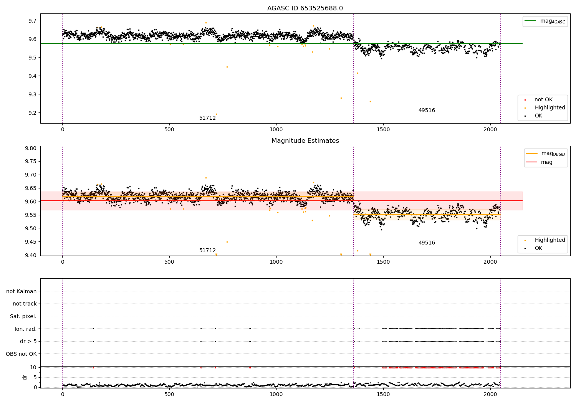This screenshot has height=403, width=576.
Task: Click the 49516 annotation in the top plot
Action: pos(427,111)
